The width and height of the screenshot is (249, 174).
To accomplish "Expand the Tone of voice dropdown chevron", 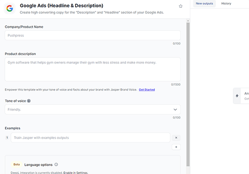I will [175, 110].
